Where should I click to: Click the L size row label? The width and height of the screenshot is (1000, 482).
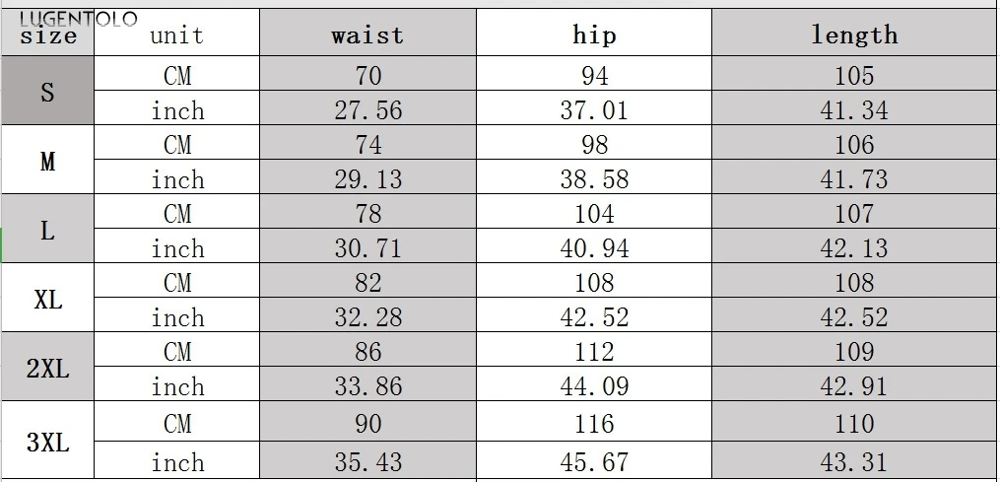click(x=47, y=231)
